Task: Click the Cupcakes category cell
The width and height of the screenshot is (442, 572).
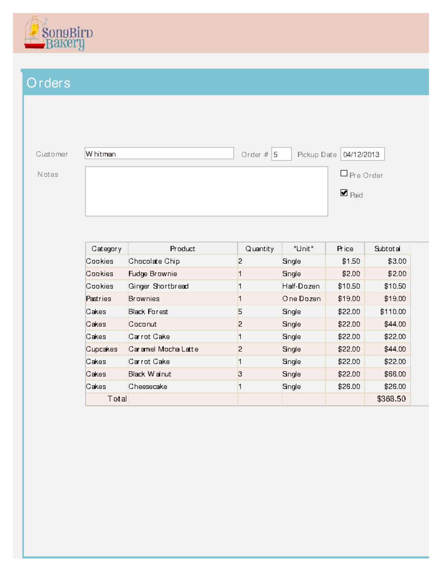Action: pyautogui.click(x=106, y=349)
